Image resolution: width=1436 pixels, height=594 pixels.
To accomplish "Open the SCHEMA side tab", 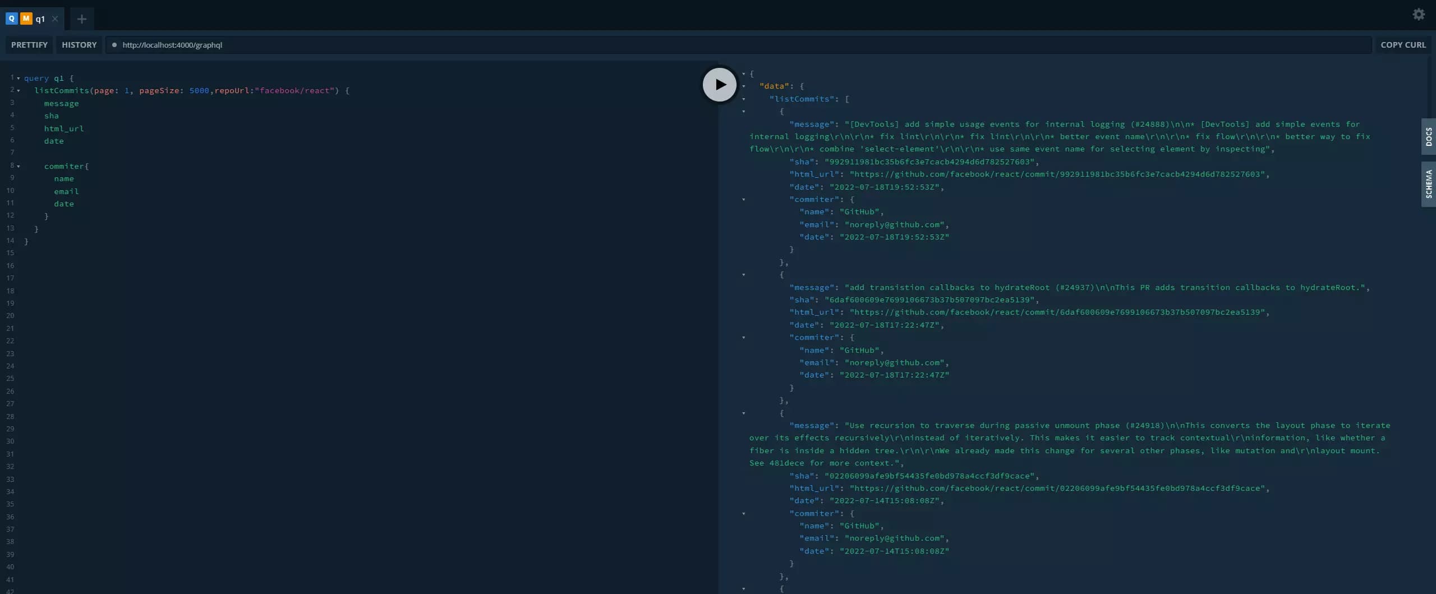I will [1428, 183].
